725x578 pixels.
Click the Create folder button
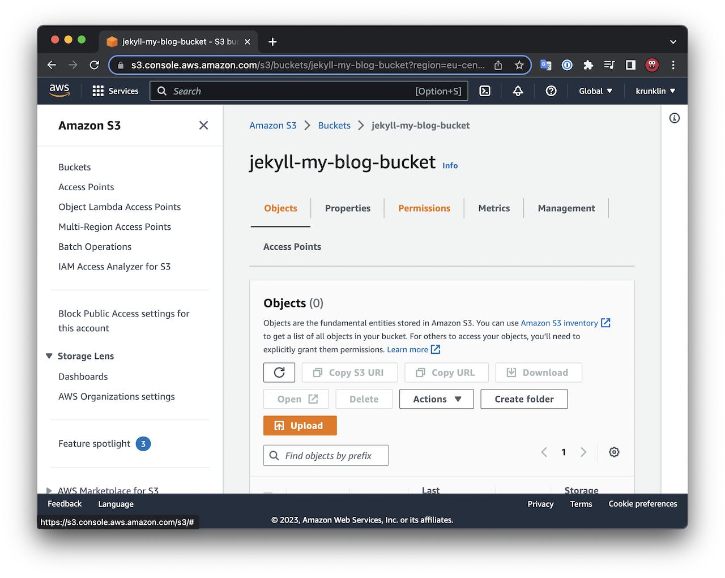(524, 399)
